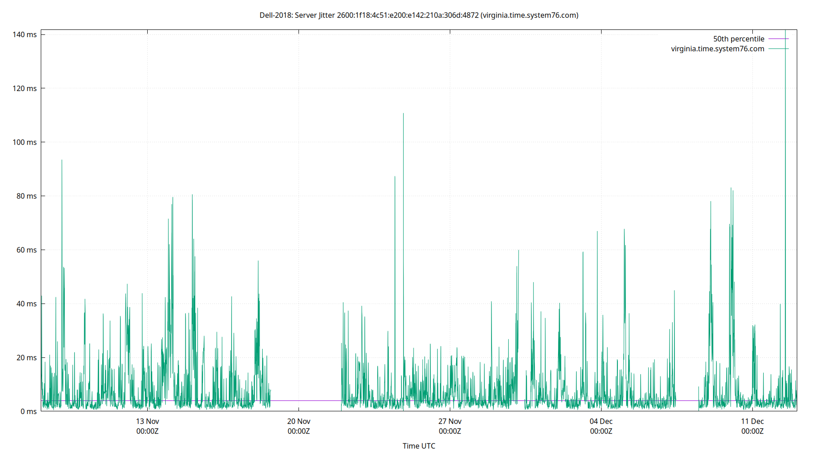Click the 11 Dec date label
This screenshot has width=838, height=453.
tap(752, 421)
